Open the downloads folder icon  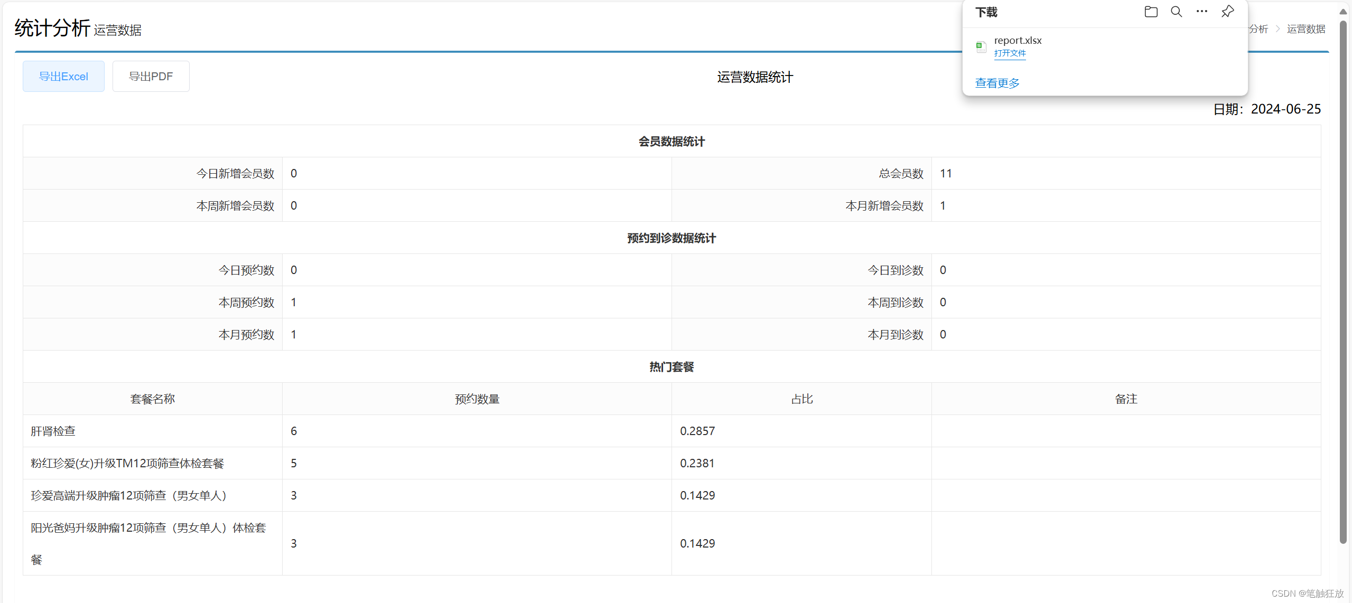(x=1151, y=12)
